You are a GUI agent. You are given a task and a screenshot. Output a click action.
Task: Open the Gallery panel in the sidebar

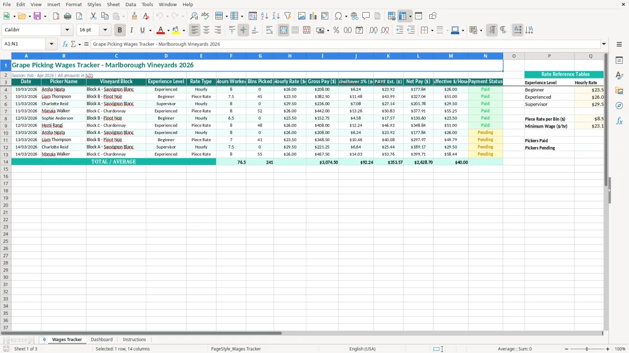(x=619, y=90)
